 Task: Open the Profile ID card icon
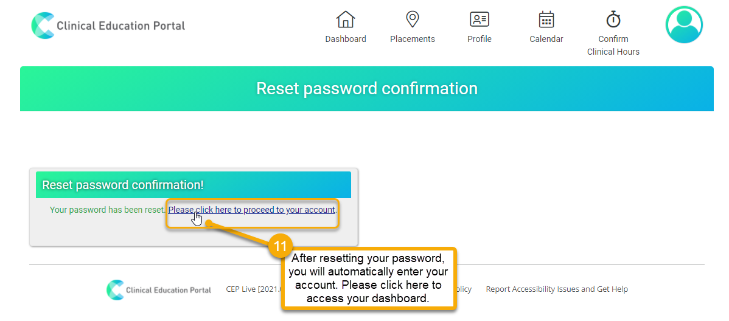tap(480, 19)
